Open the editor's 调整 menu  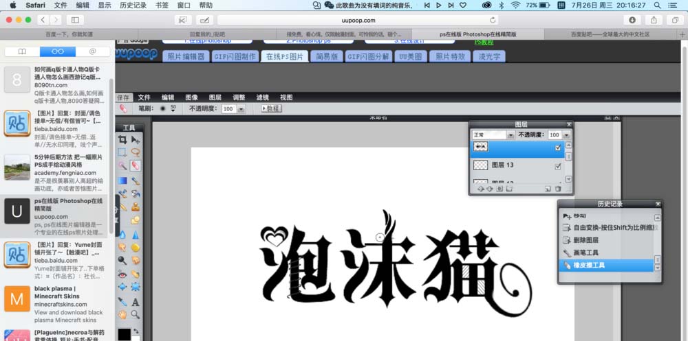point(239,97)
